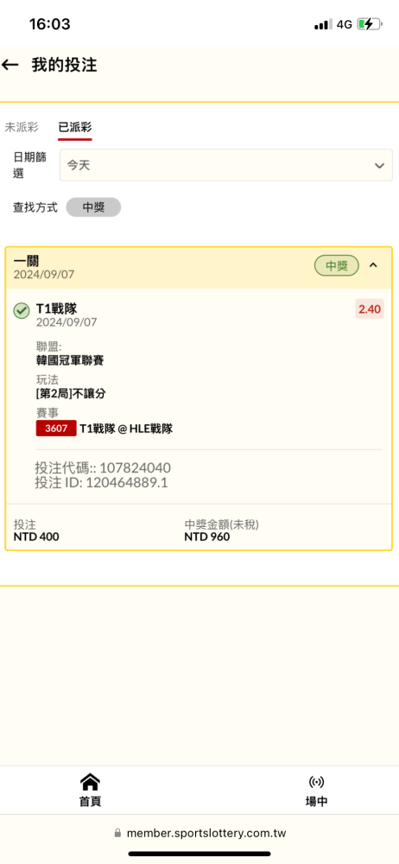Viewport: 399px width, 864px height.
Task: Tap the 2.40 odds badge
Action: coord(370,309)
